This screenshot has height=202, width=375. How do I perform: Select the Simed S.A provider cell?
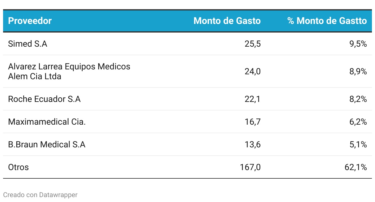(x=28, y=44)
